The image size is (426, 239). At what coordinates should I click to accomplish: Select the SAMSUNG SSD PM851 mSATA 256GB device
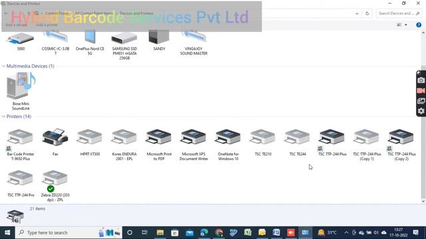click(x=124, y=46)
